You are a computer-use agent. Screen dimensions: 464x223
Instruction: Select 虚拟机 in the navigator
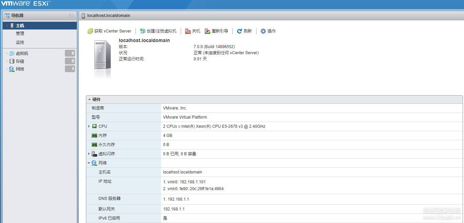tap(22, 54)
